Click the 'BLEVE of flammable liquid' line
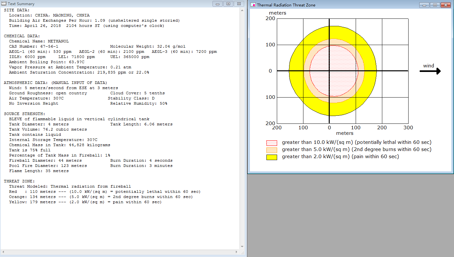 (x=79, y=119)
